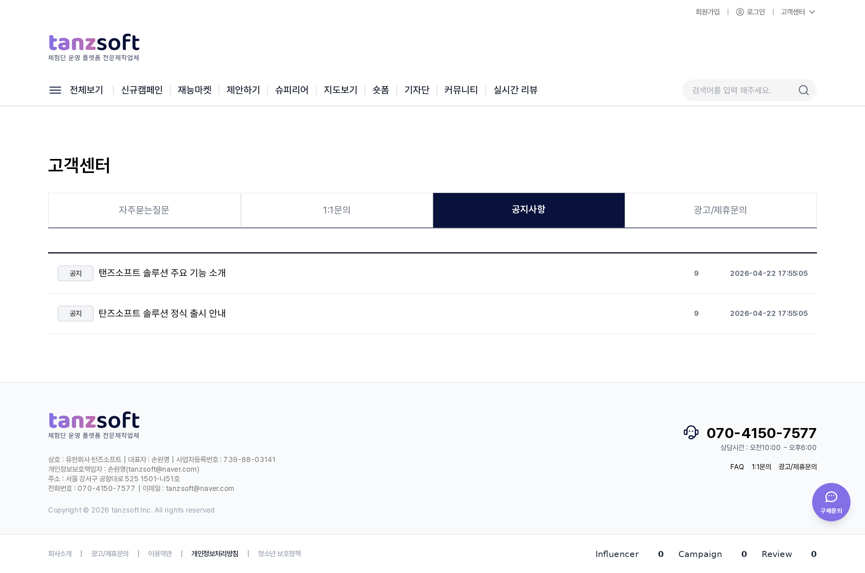Go to 실시간 리뷰
Viewport: 865px width, 573px height.
point(515,90)
